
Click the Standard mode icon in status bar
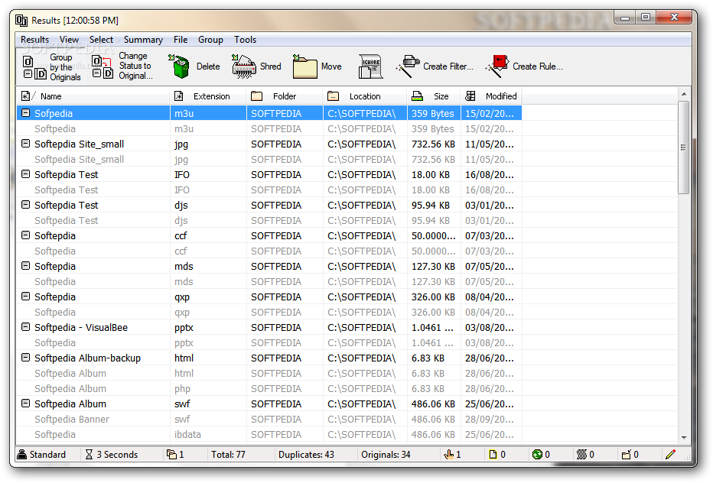pos(22,455)
